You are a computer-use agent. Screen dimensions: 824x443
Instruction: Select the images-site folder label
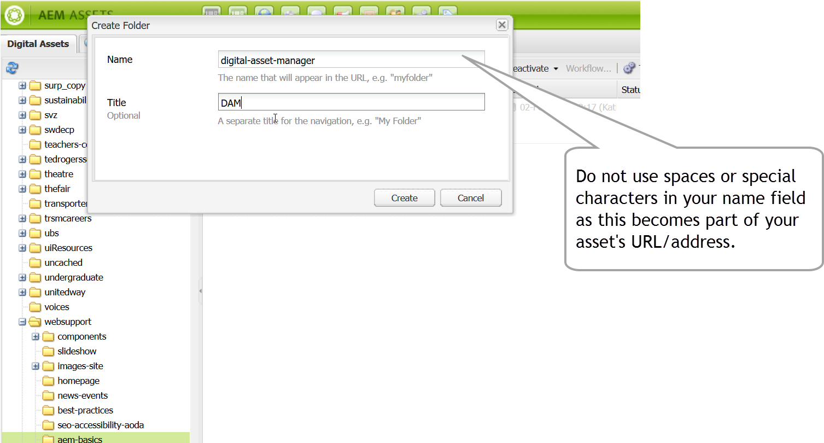80,366
